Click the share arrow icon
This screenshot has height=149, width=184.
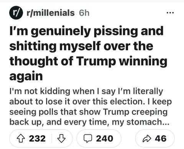[x=147, y=139]
